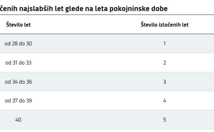Select the 'od 37 do 39' cell
This screenshot has width=214, height=132.
coord(19,101)
